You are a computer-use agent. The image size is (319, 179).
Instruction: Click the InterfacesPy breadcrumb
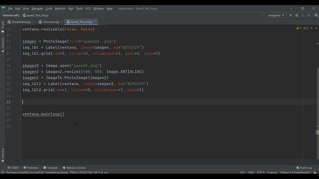click(11, 15)
